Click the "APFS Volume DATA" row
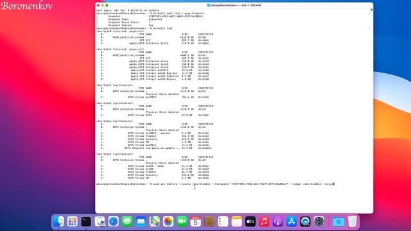This screenshot has height=231, width=411. (155, 115)
